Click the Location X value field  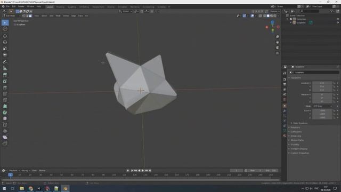pos(322,83)
